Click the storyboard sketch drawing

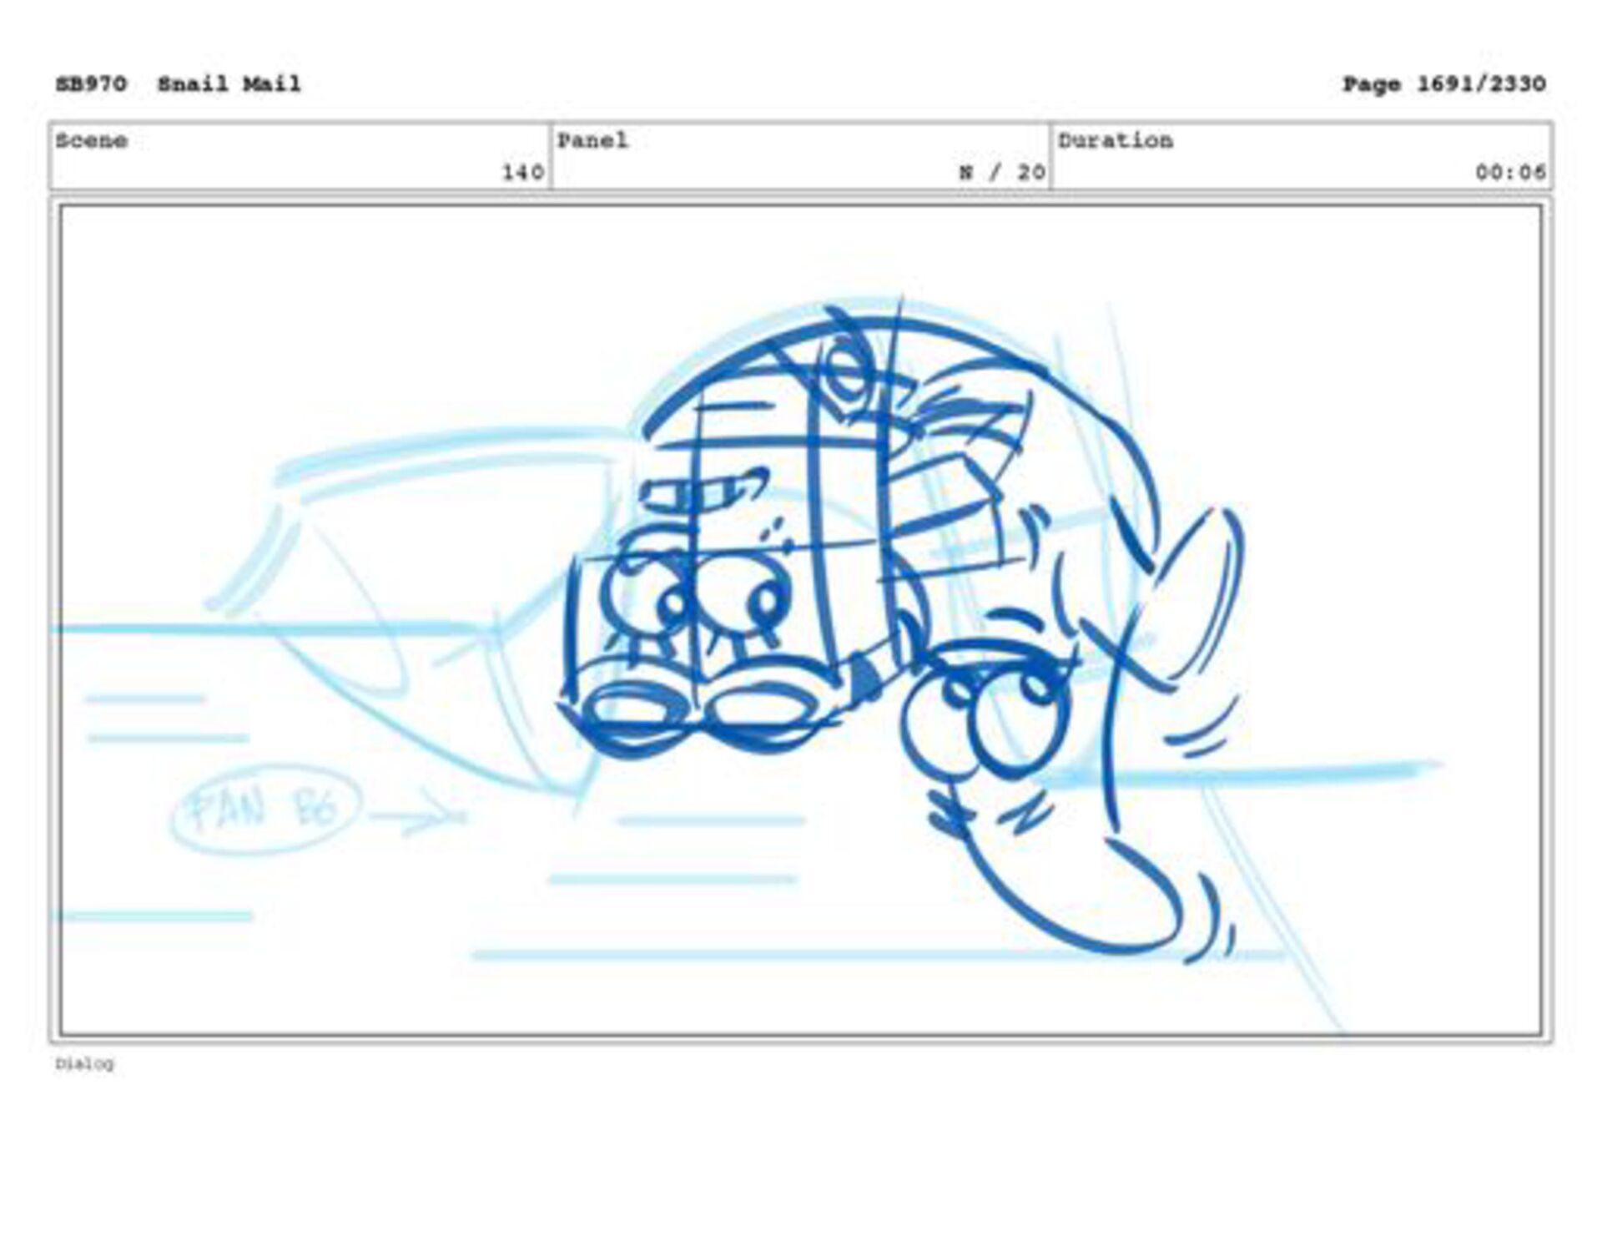click(801, 620)
